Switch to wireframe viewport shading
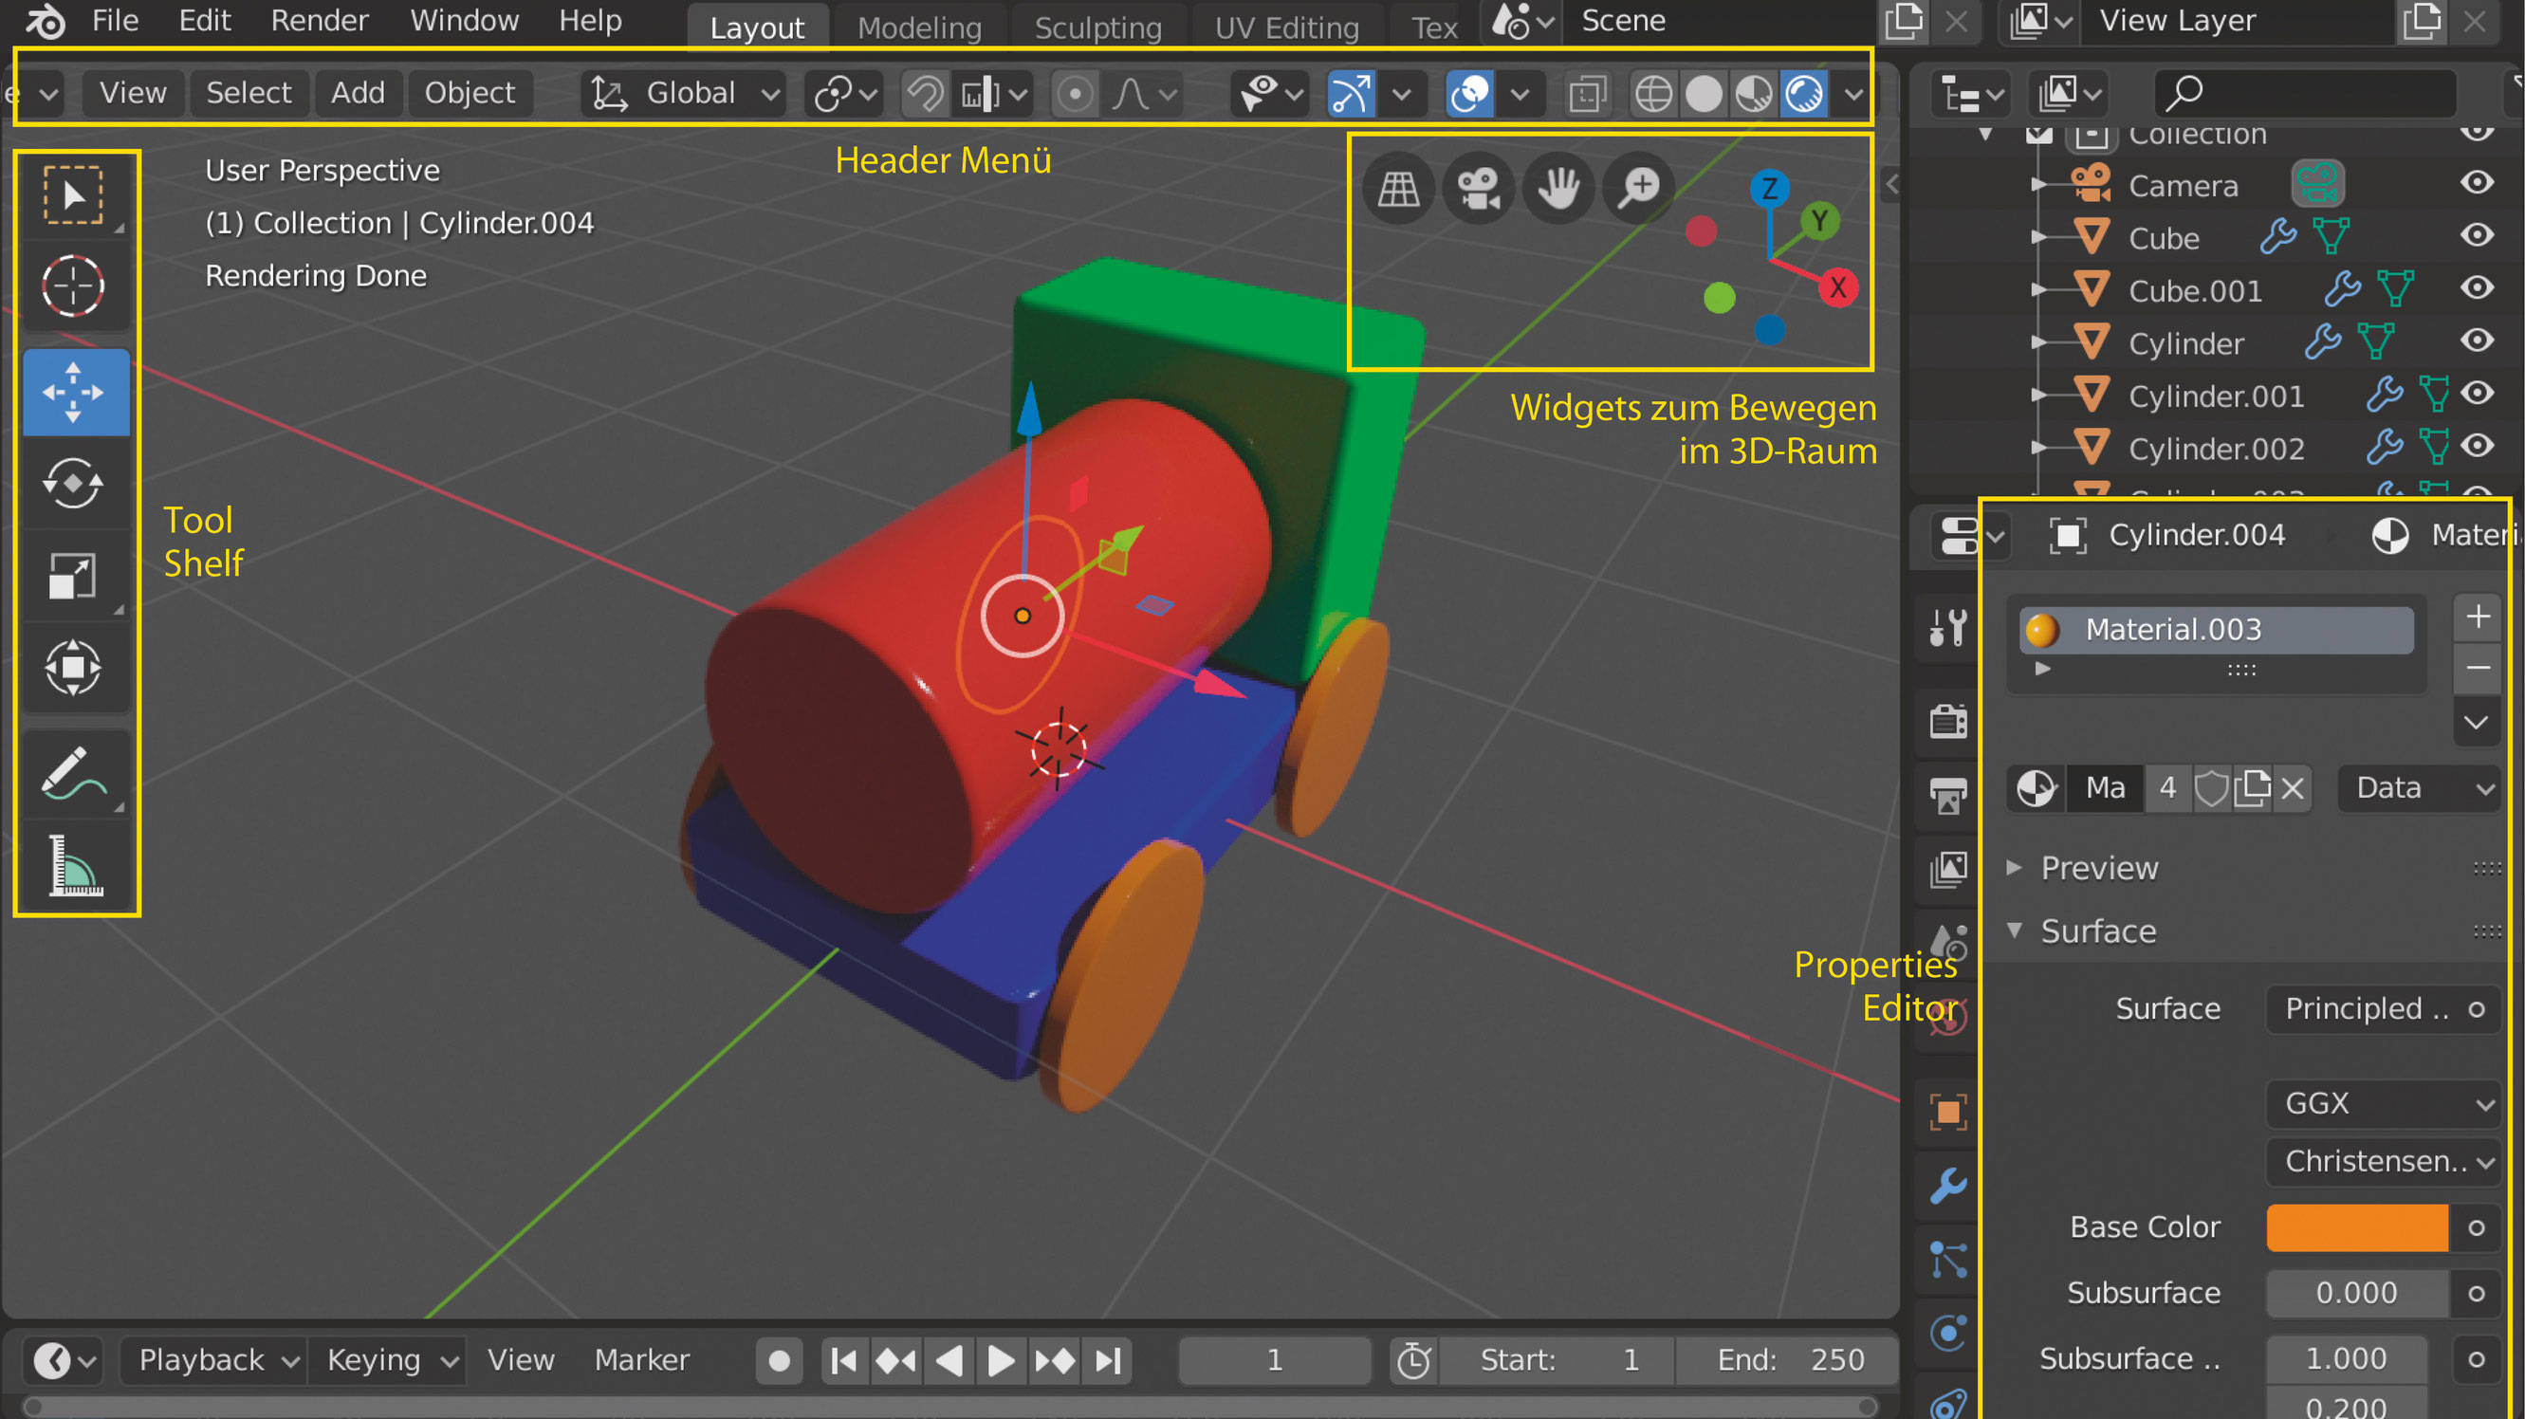 click(1653, 95)
